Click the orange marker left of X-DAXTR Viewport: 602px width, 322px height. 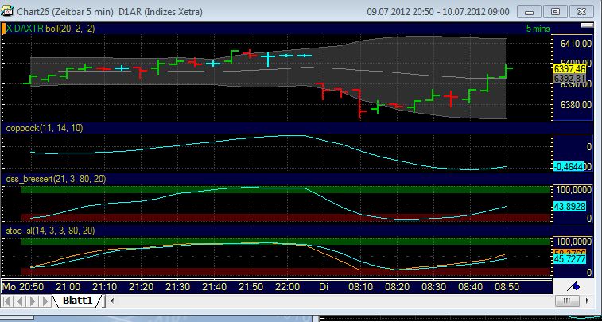[3, 29]
